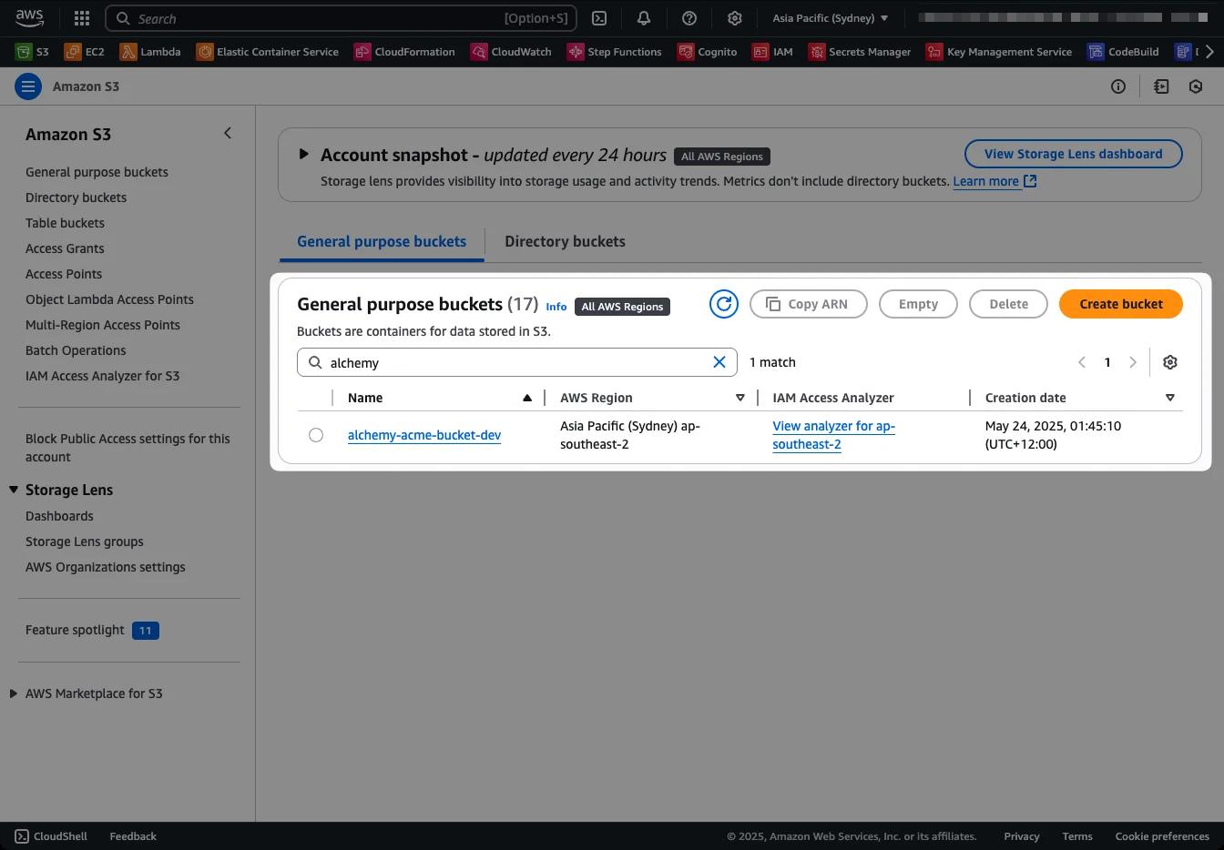Open General purpose buckets in sidebar

(x=97, y=172)
